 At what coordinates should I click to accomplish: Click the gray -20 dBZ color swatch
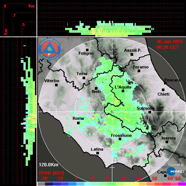pyautogui.click(x=41, y=184)
